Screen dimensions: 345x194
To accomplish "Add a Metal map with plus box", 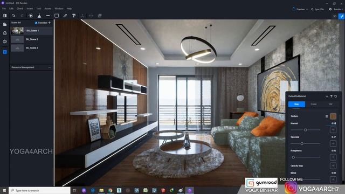I will [333, 179].
